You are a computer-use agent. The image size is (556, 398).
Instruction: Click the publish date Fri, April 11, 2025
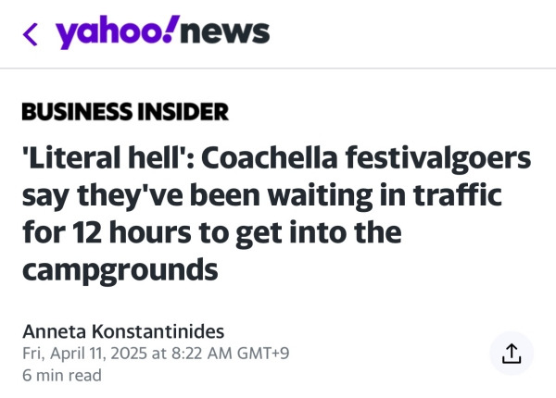click(x=84, y=354)
